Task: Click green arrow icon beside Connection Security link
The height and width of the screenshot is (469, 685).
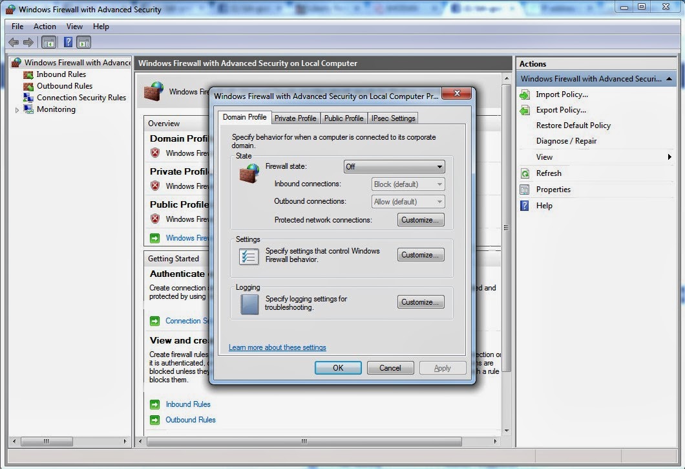Action: pos(154,321)
